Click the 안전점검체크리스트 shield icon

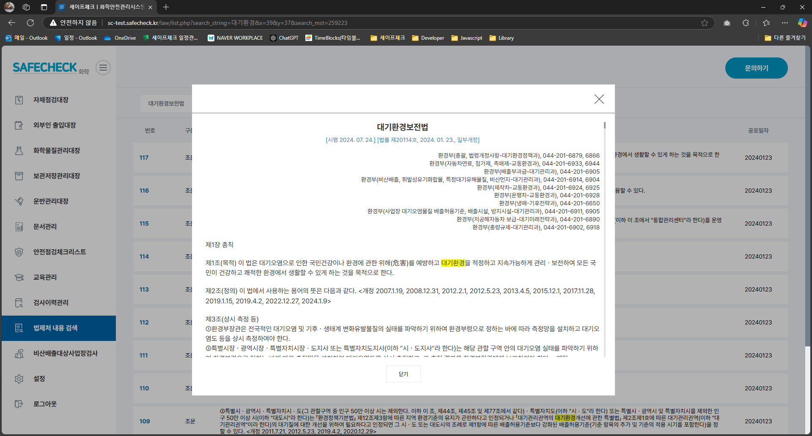19,252
